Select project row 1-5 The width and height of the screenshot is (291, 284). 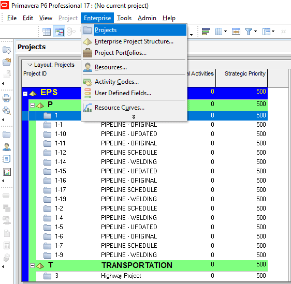click(152, 227)
